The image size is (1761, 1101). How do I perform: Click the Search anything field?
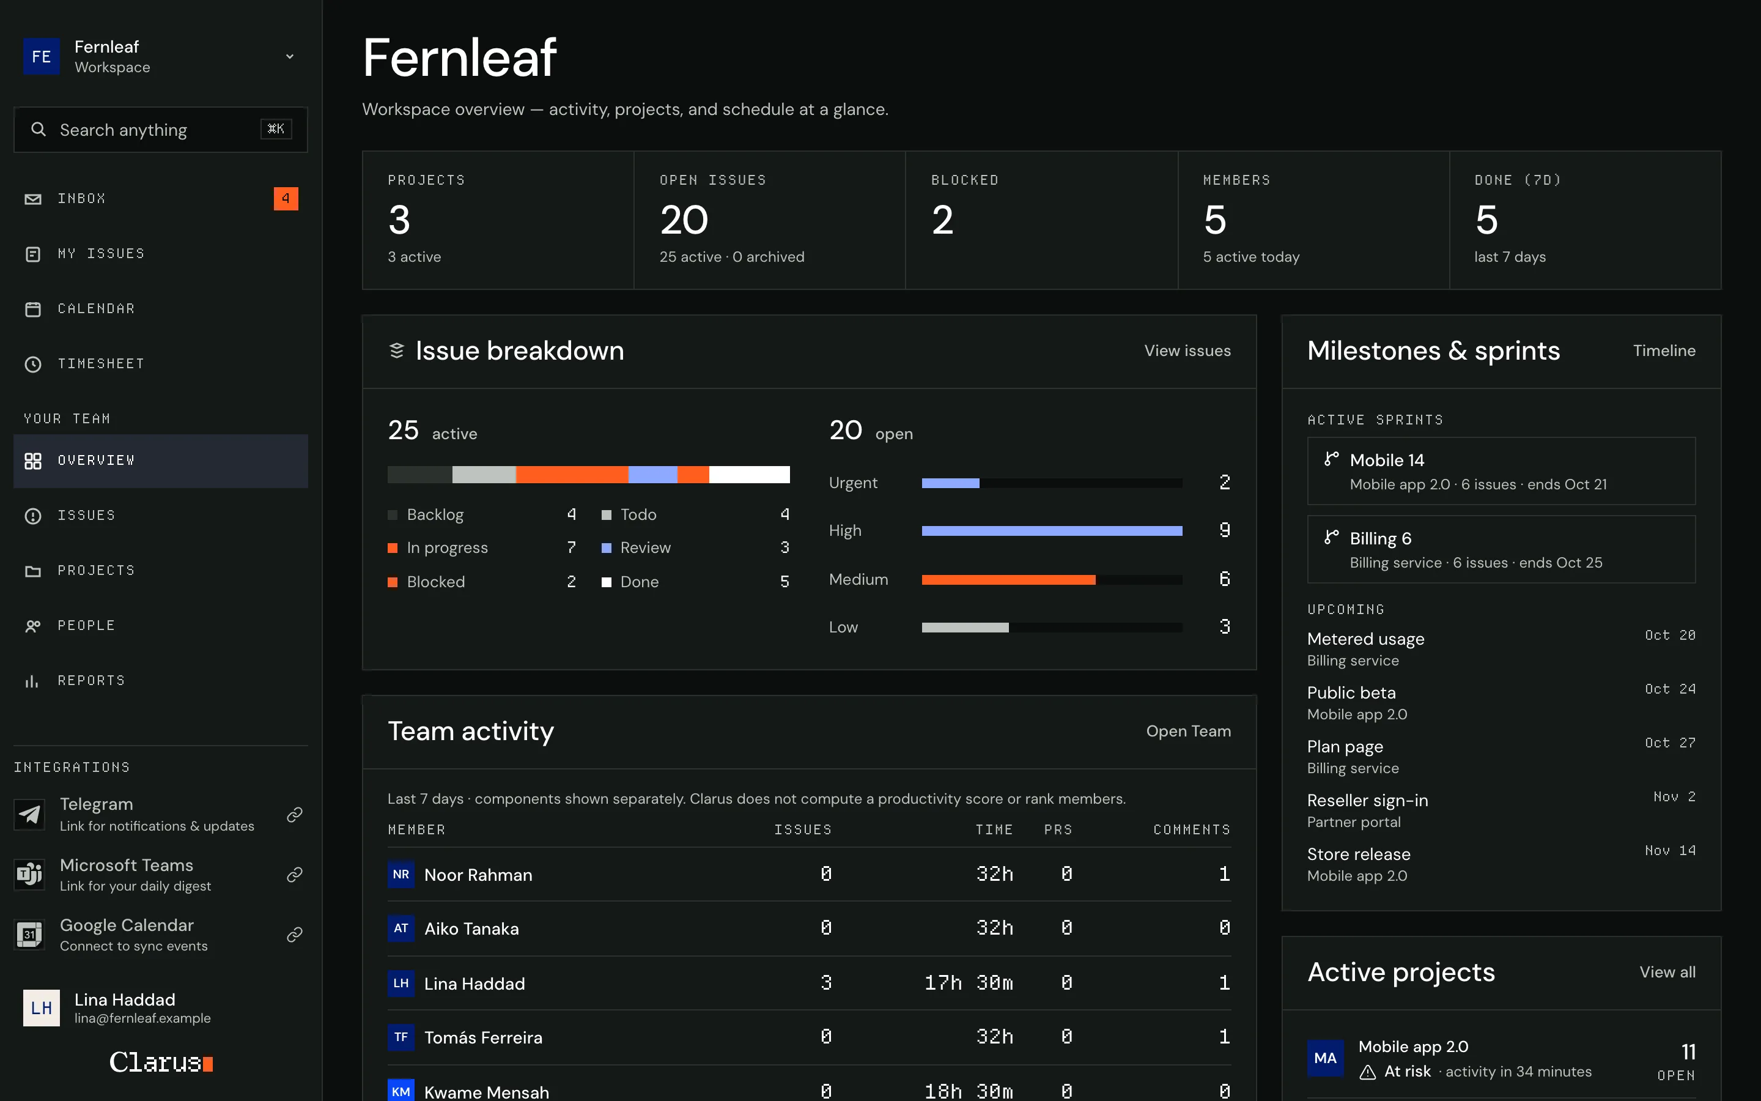[161, 130]
